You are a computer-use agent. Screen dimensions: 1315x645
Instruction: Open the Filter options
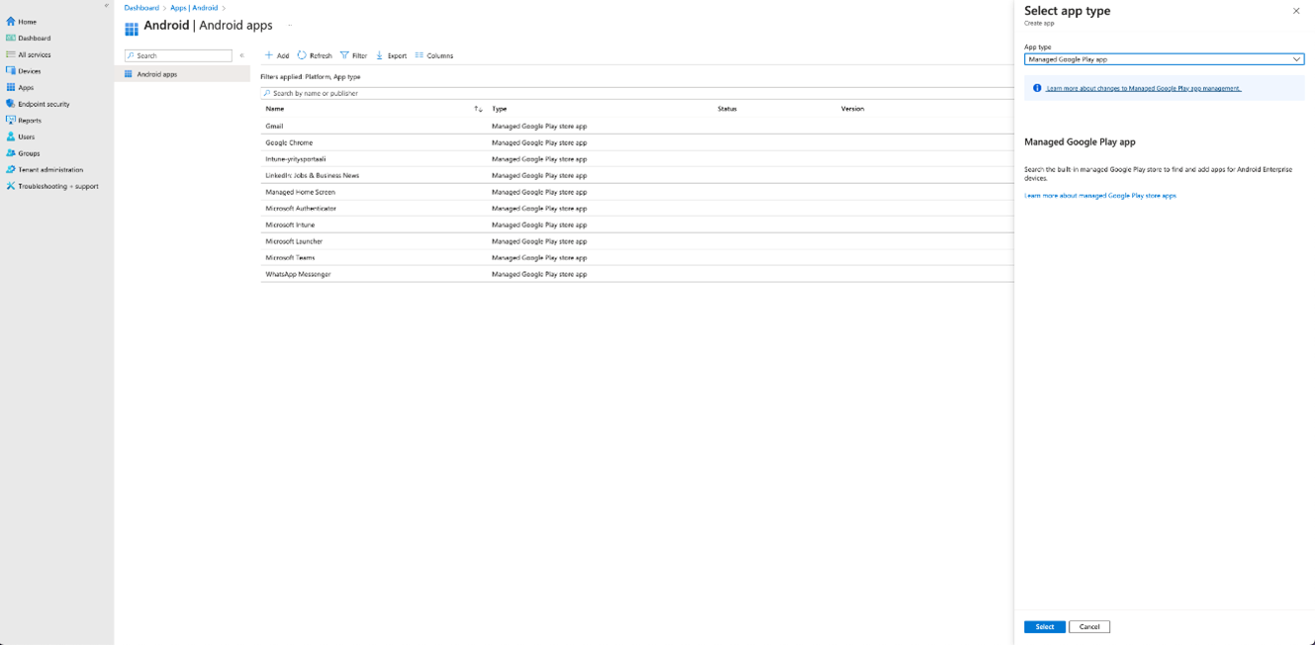(353, 55)
